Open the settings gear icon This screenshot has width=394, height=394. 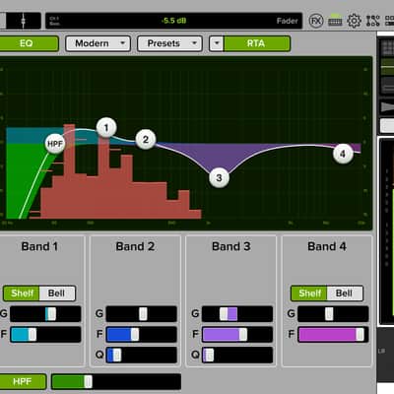tap(354, 21)
